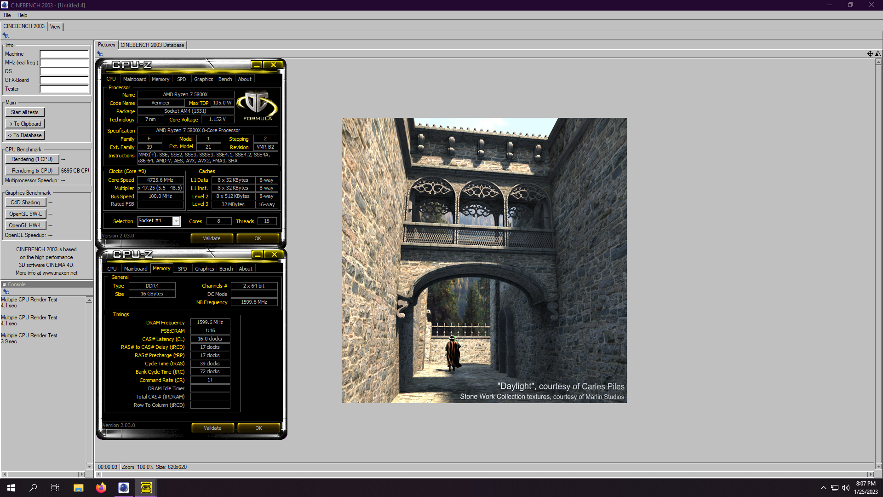Run Rendering (1 CPU) benchmark
Viewport: 883px width, 497px height.
coord(32,159)
